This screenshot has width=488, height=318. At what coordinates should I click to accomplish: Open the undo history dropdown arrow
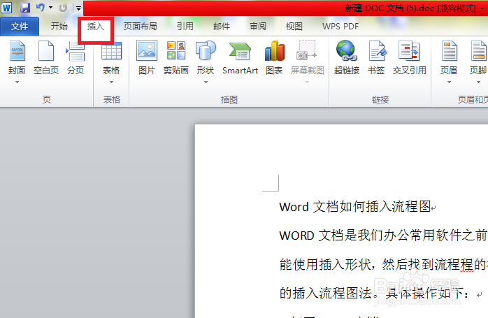coord(51,8)
